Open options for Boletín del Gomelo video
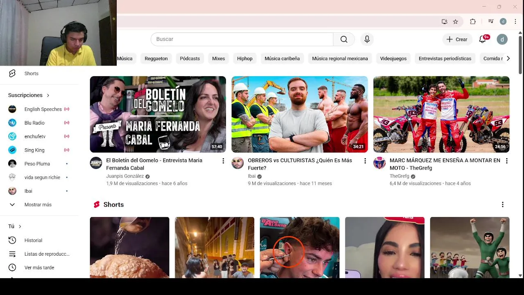Image resolution: width=524 pixels, height=295 pixels. (223, 161)
